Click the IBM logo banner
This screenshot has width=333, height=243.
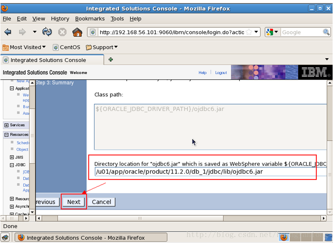(x=315, y=72)
